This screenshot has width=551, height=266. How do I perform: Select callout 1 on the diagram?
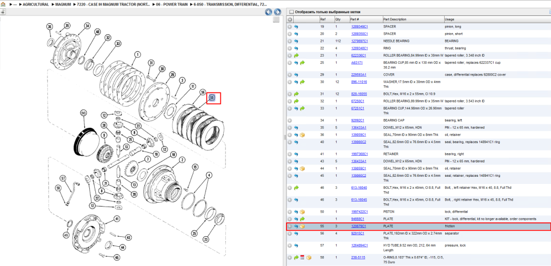137,55
